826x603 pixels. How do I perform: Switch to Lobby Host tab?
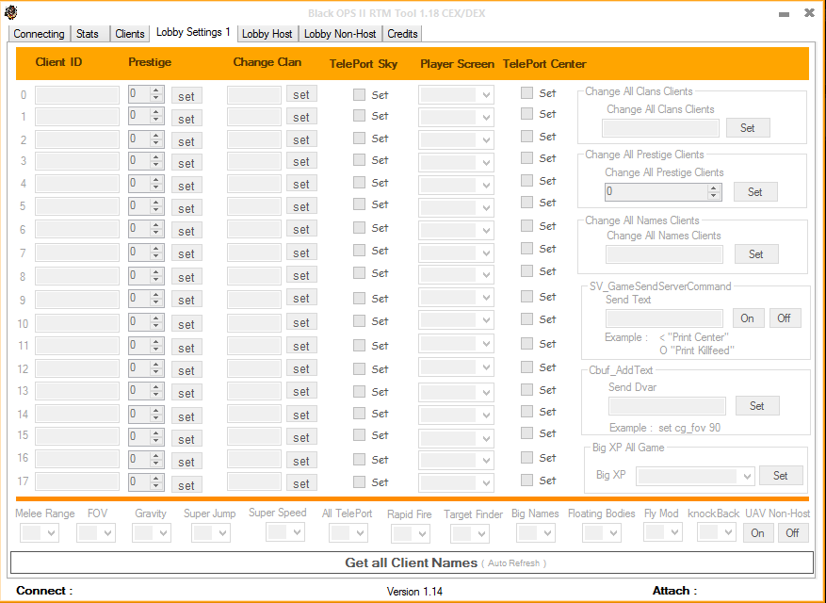[267, 34]
